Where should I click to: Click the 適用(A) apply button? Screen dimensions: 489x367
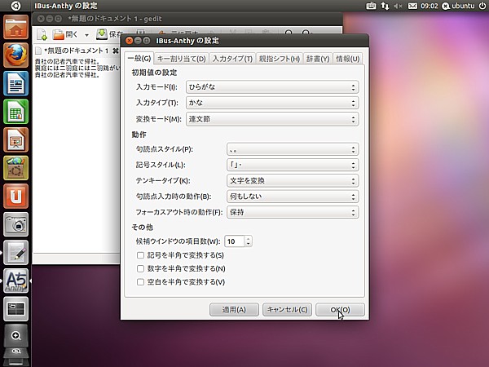click(x=234, y=310)
